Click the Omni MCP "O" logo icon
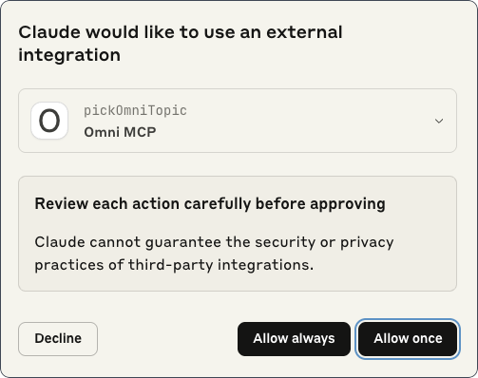Viewport: 478px width, 378px height. [49, 121]
